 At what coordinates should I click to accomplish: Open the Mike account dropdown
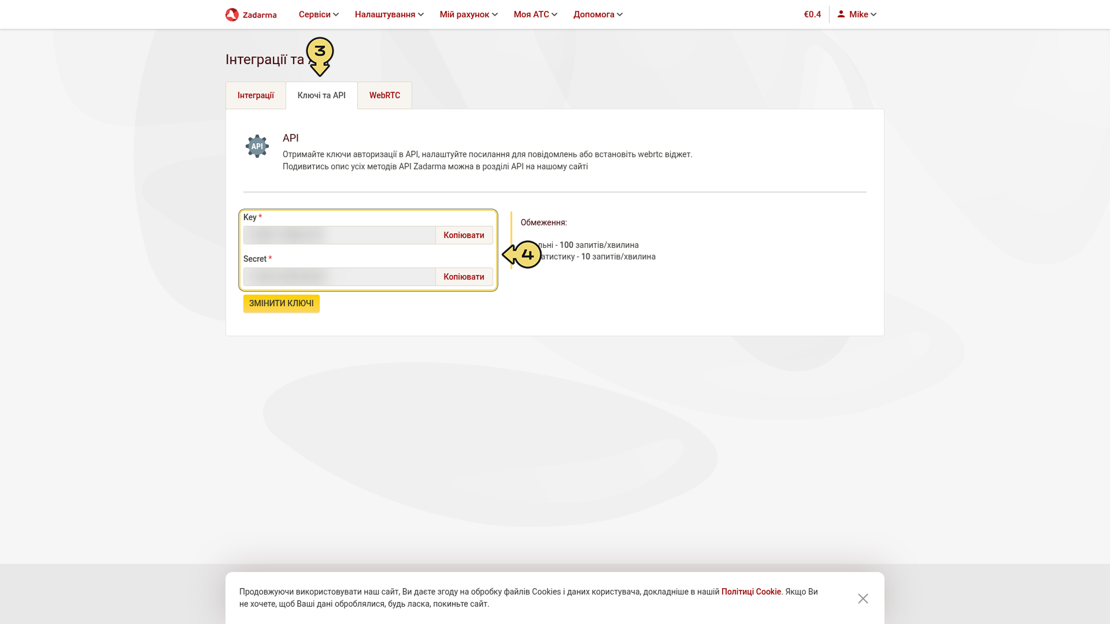[x=857, y=14]
